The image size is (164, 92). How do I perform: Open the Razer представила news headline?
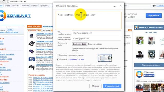click(44, 65)
